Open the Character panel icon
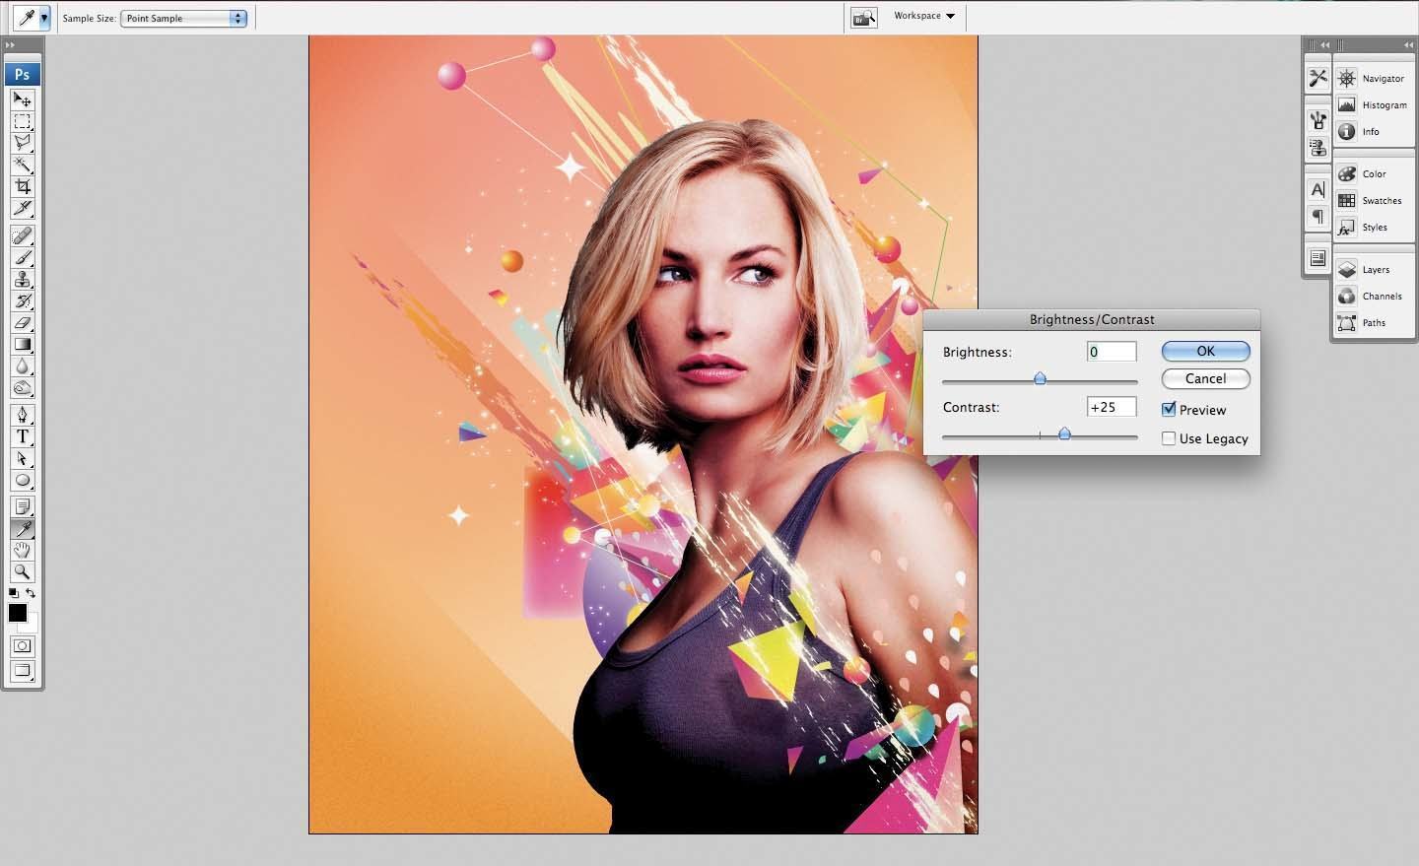The height and width of the screenshot is (866, 1419). coord(1318,189)
